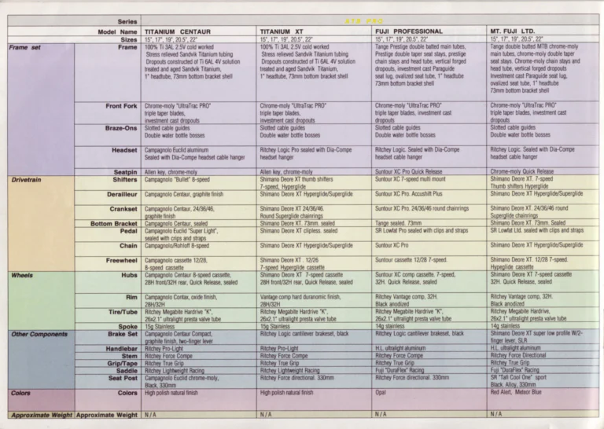Select the "Tire/Tube" row label
Image resolution: width=604 pixels, height=429 pixels.
[123, 312]
